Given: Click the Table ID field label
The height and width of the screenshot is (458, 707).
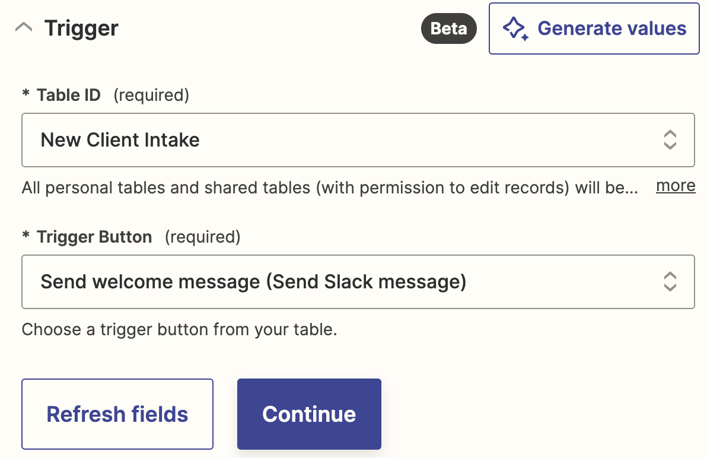Looking at the screenshot, I should tap(69, 95).
